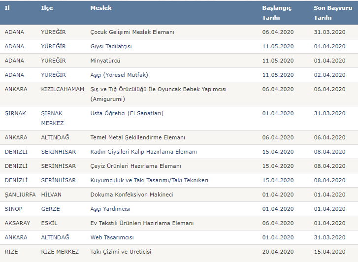This screenshot has width=358, height=262.
Task: Open the Aşçı Yardımcısı listing in Sinop
Action: (x=110, y=209)
